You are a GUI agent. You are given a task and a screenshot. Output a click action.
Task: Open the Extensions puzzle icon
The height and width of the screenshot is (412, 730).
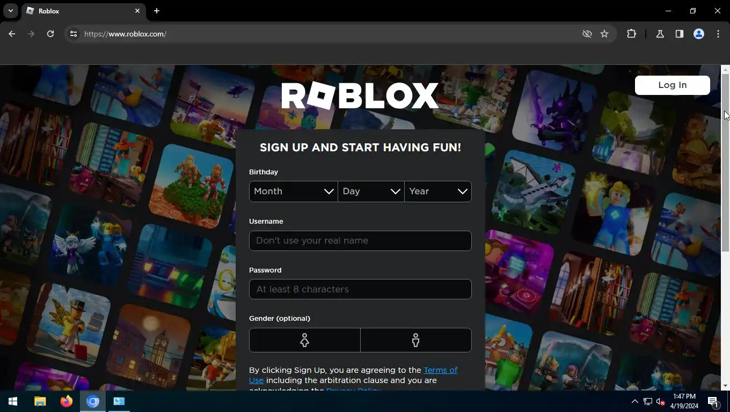pyautogui.click(x=631, y=34)
